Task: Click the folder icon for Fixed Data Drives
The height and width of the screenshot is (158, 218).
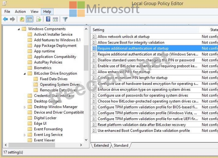Action: pyautogui.click(x=36, y=79)
